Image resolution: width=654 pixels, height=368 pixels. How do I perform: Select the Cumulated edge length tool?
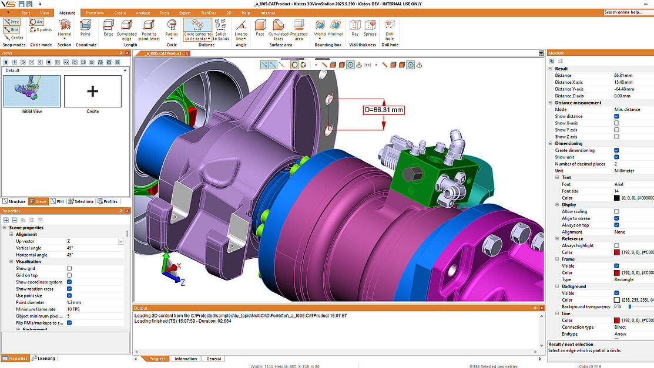pos(126,28)
